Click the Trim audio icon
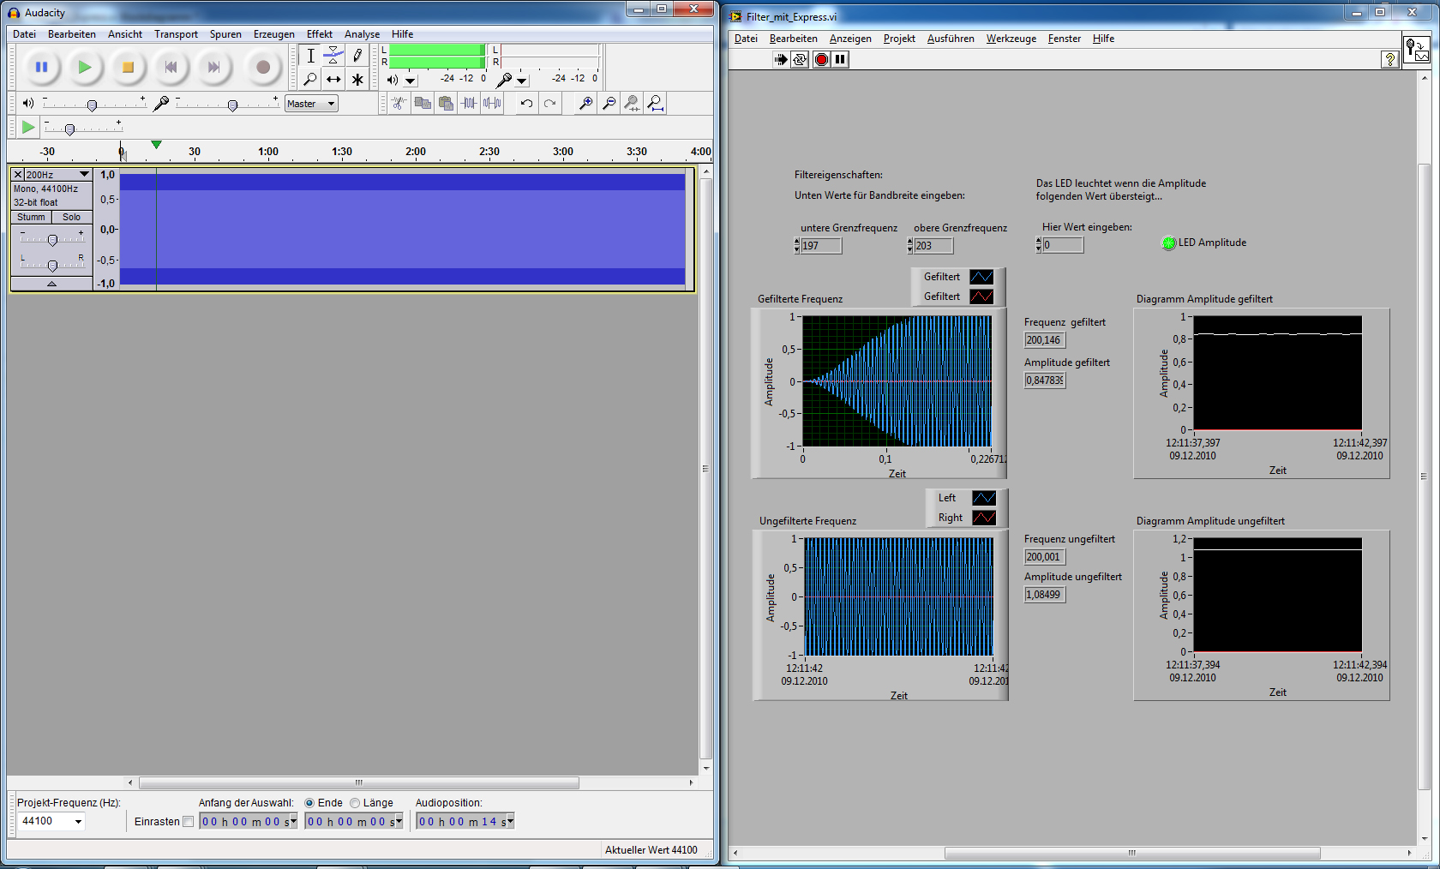Screen dimensions: 1440x869 (469, 103)
